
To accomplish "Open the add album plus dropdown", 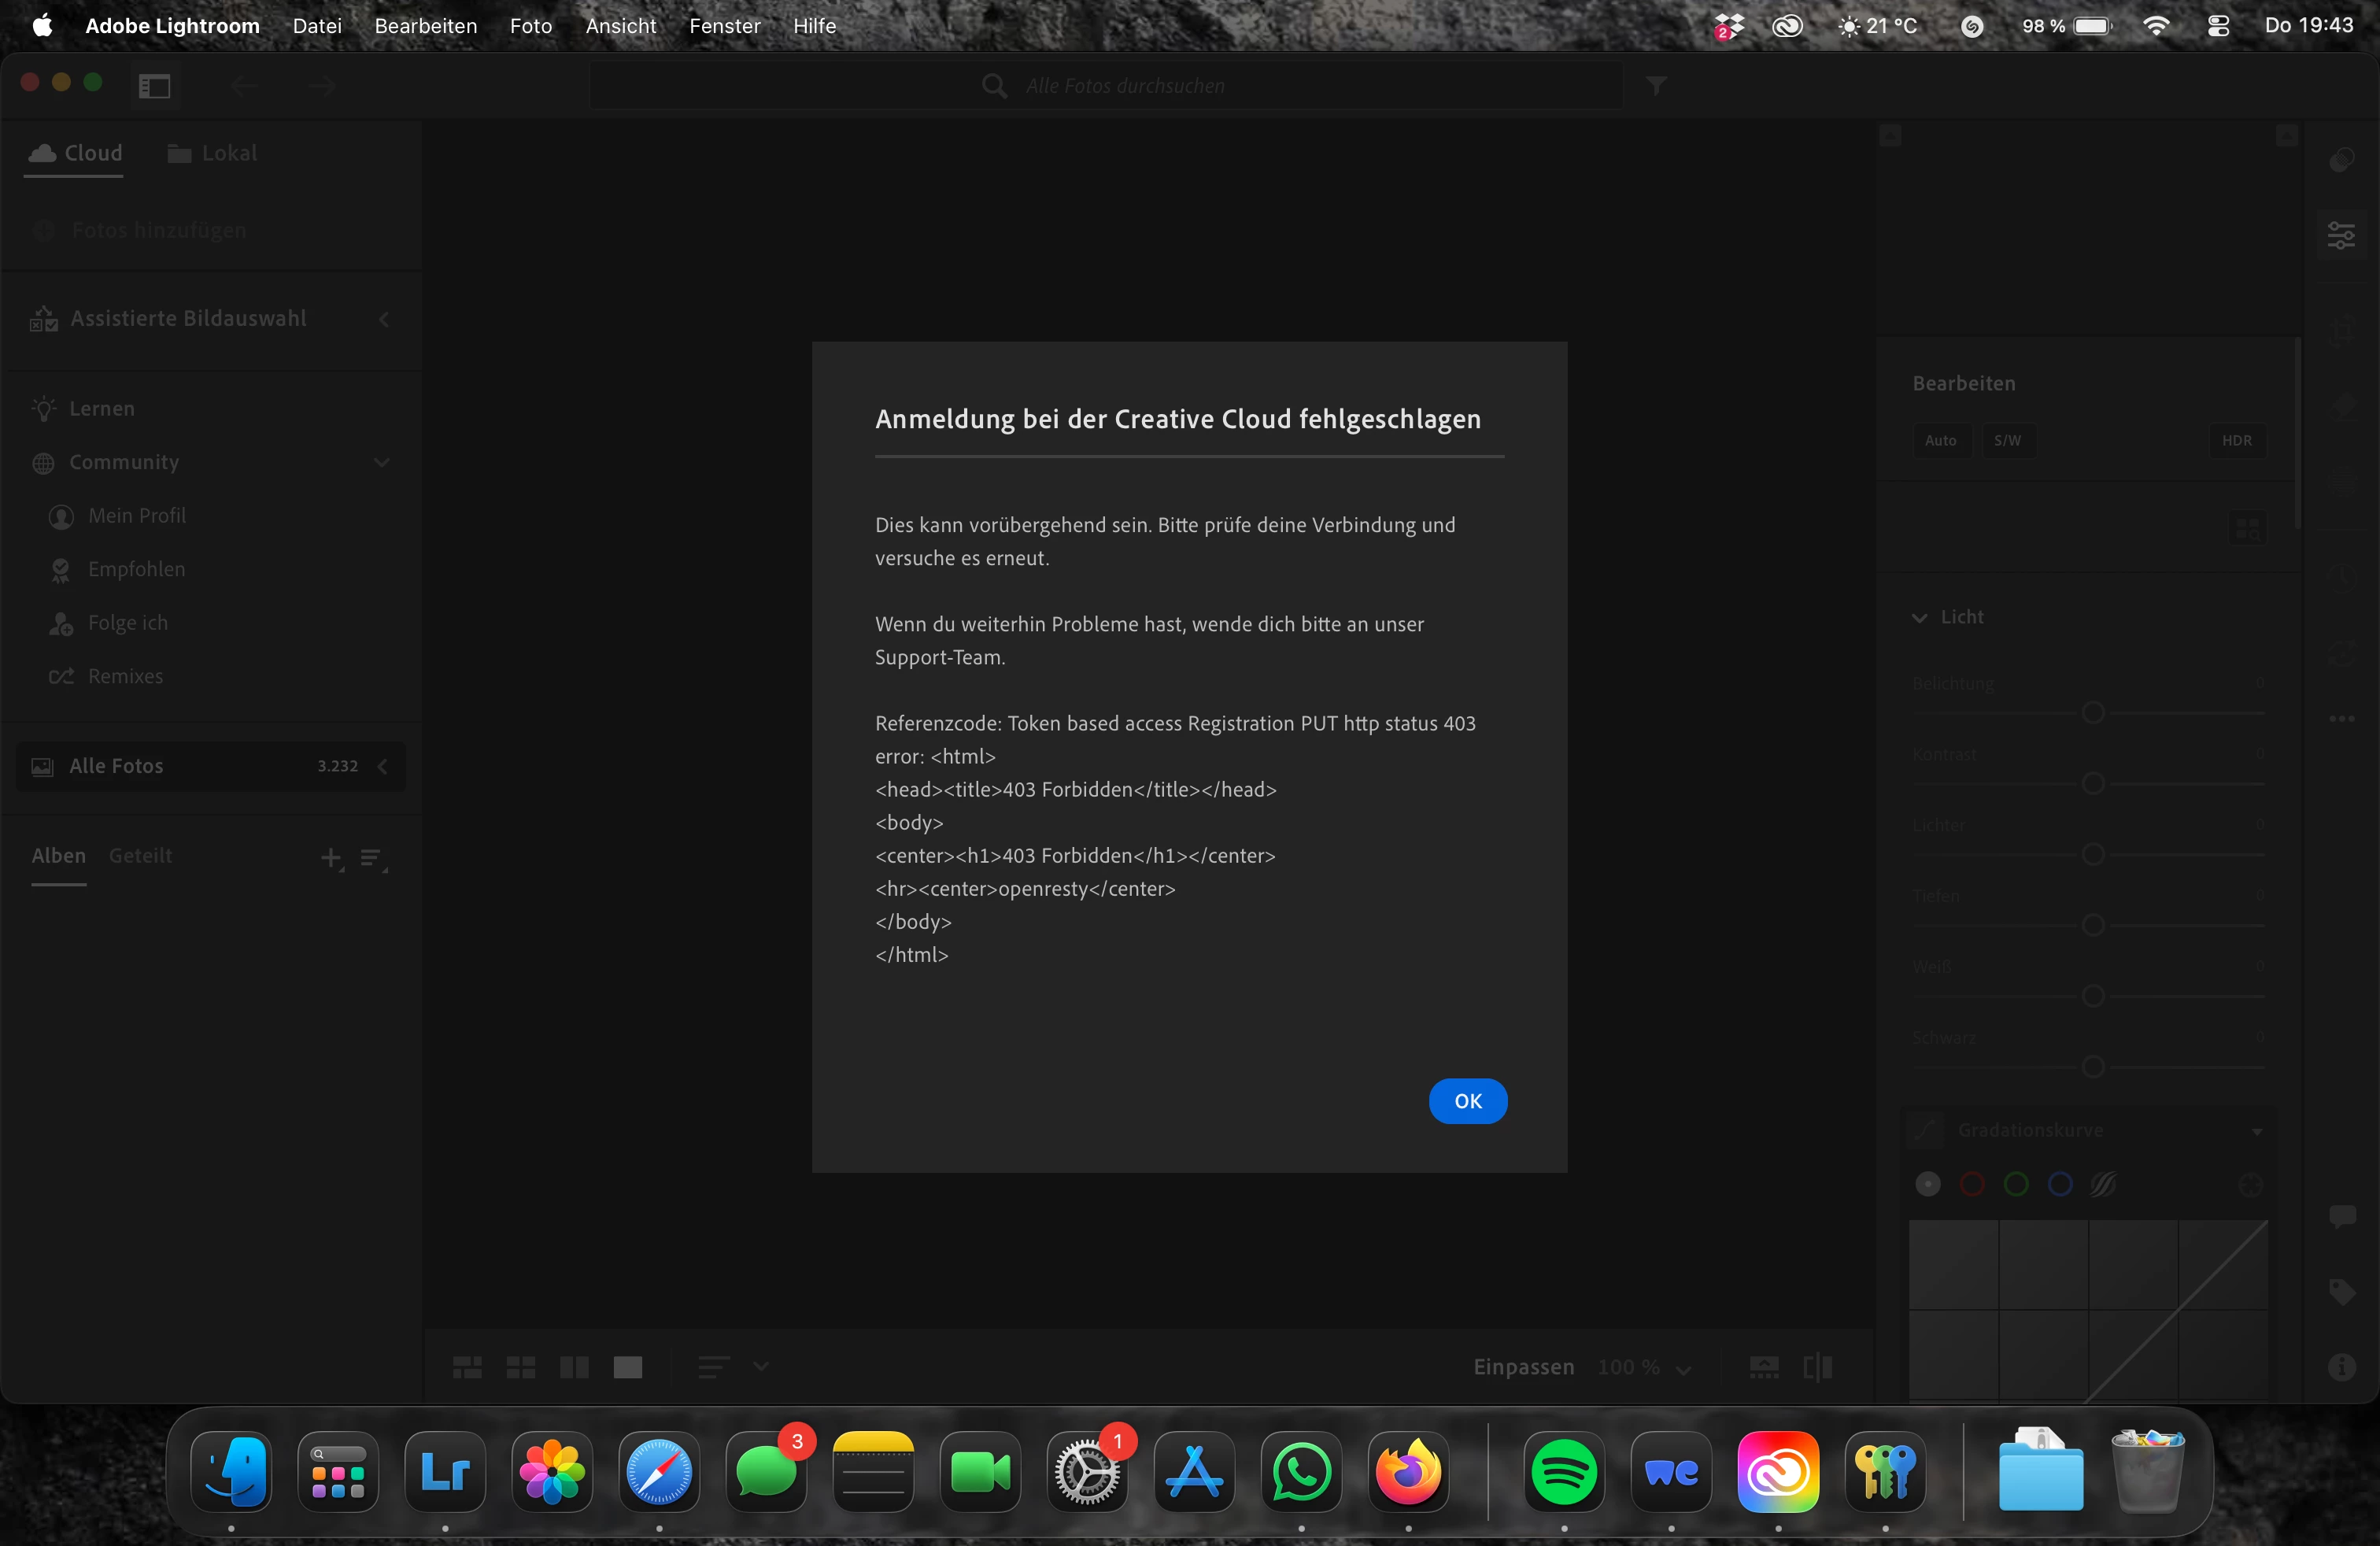I will click(x=332, y=858).
